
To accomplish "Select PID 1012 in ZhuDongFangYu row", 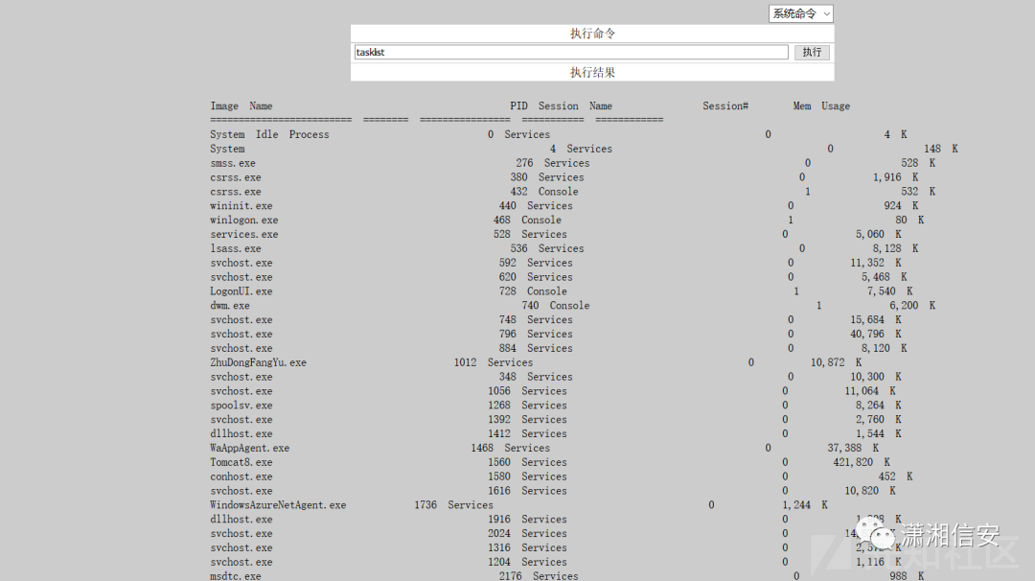I will click(x=465, y=362).
